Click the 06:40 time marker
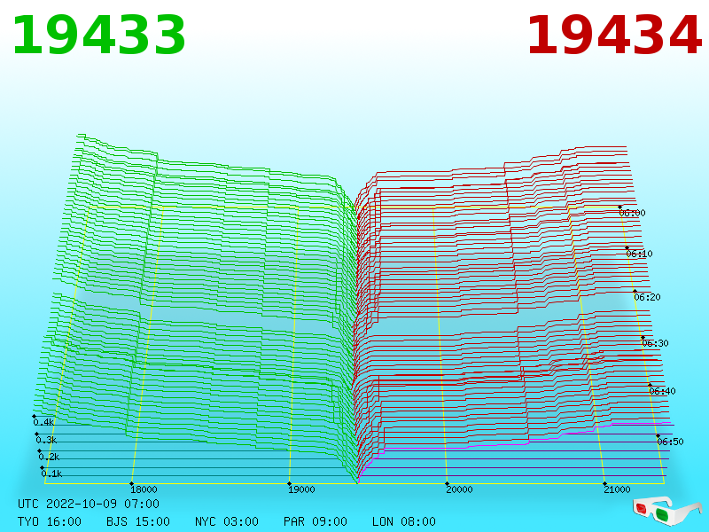Image resolution: width=709 pixels, height=532 pixels. point(662,391)
